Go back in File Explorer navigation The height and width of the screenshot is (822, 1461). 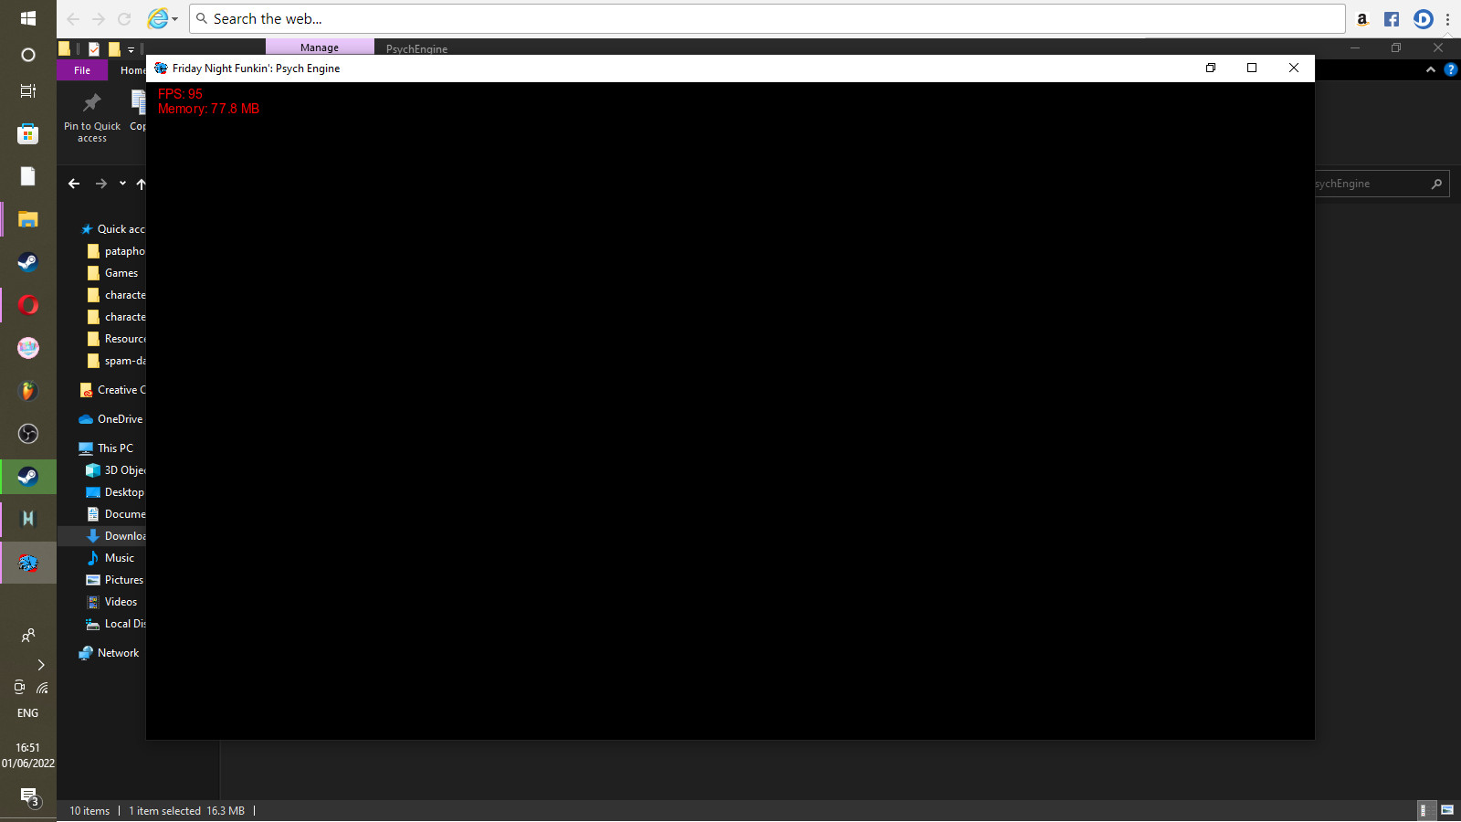tap(74, 184)
